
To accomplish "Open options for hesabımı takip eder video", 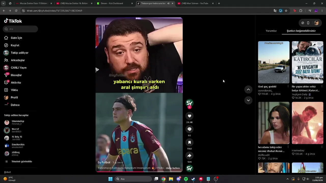I will [x=288, y=147].
